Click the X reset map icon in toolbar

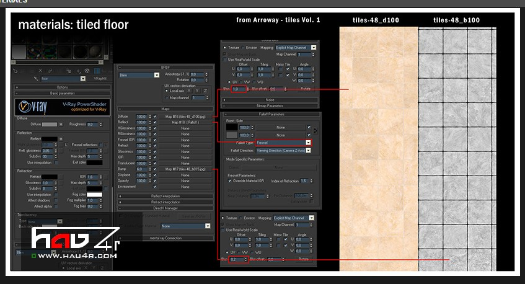coord(40,71)
